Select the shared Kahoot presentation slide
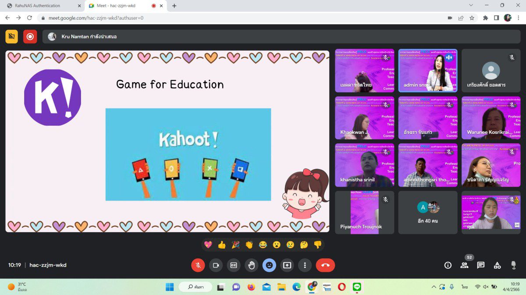This screenshot has height=295, width=526. [167, 141]
